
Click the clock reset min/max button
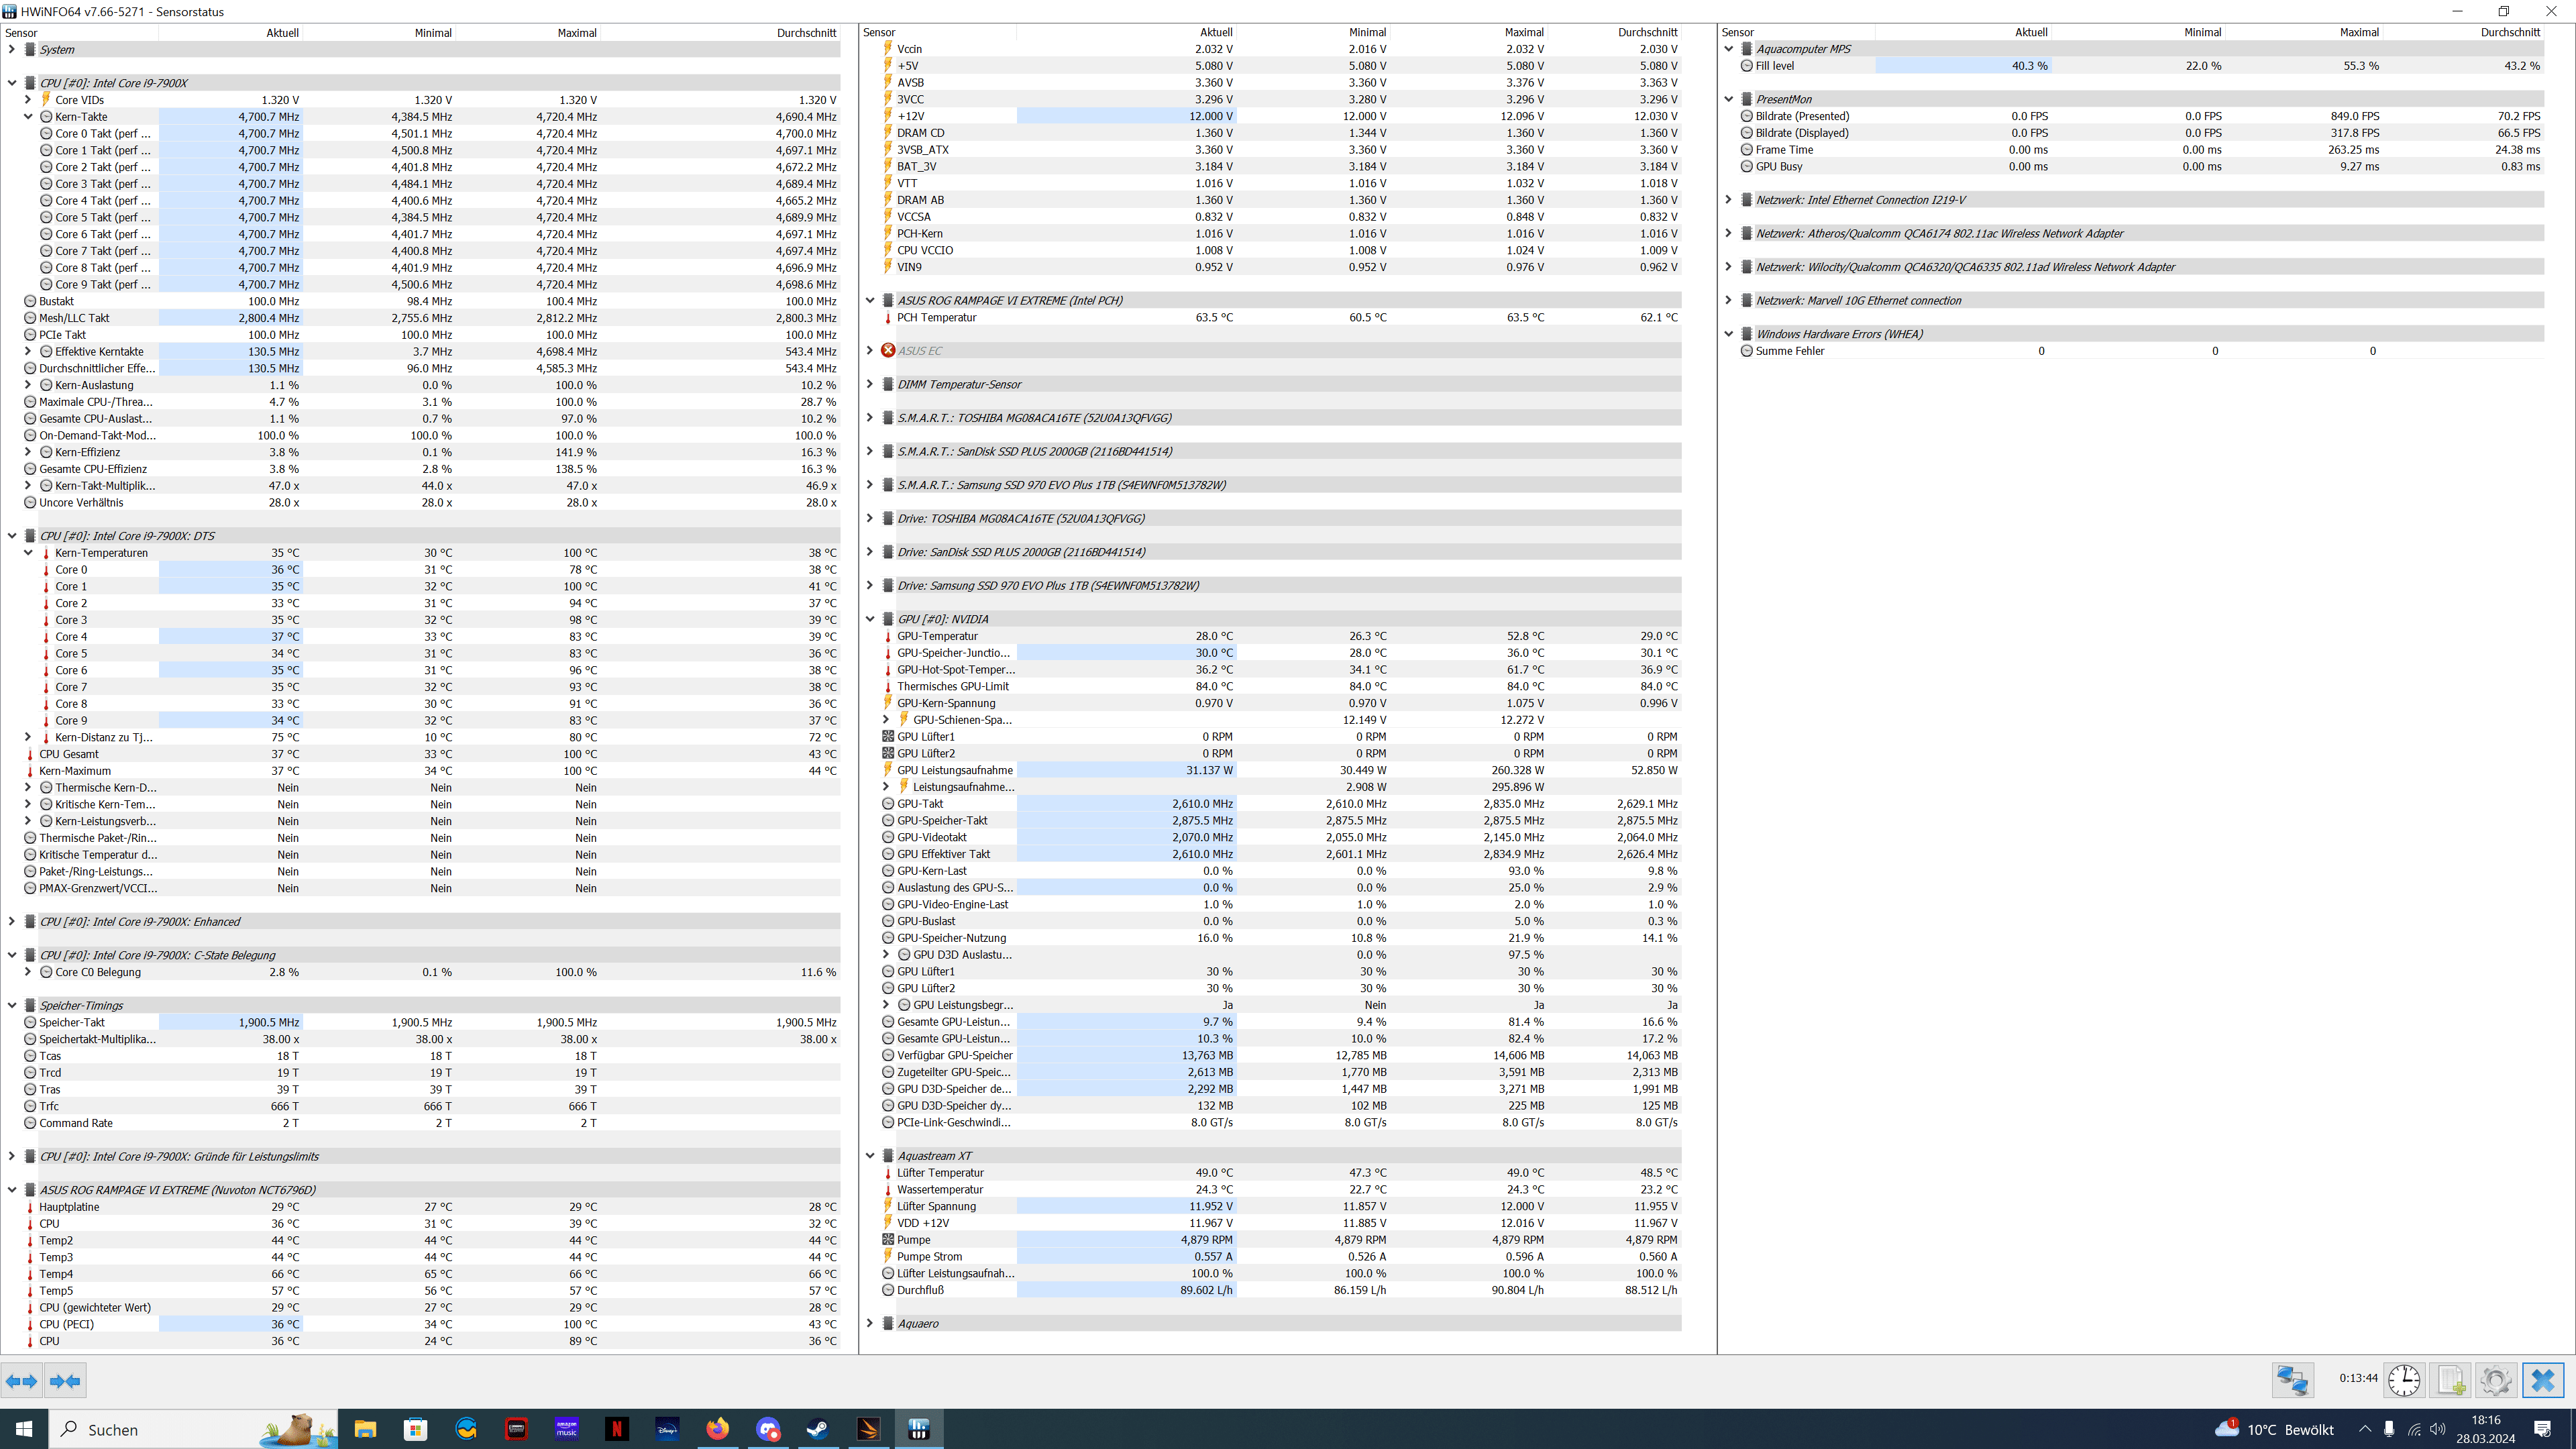[x=2404, y=1380]
